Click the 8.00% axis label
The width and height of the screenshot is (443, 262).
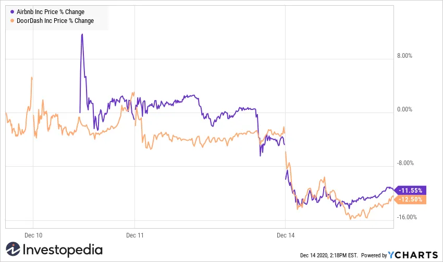(405, 56)
